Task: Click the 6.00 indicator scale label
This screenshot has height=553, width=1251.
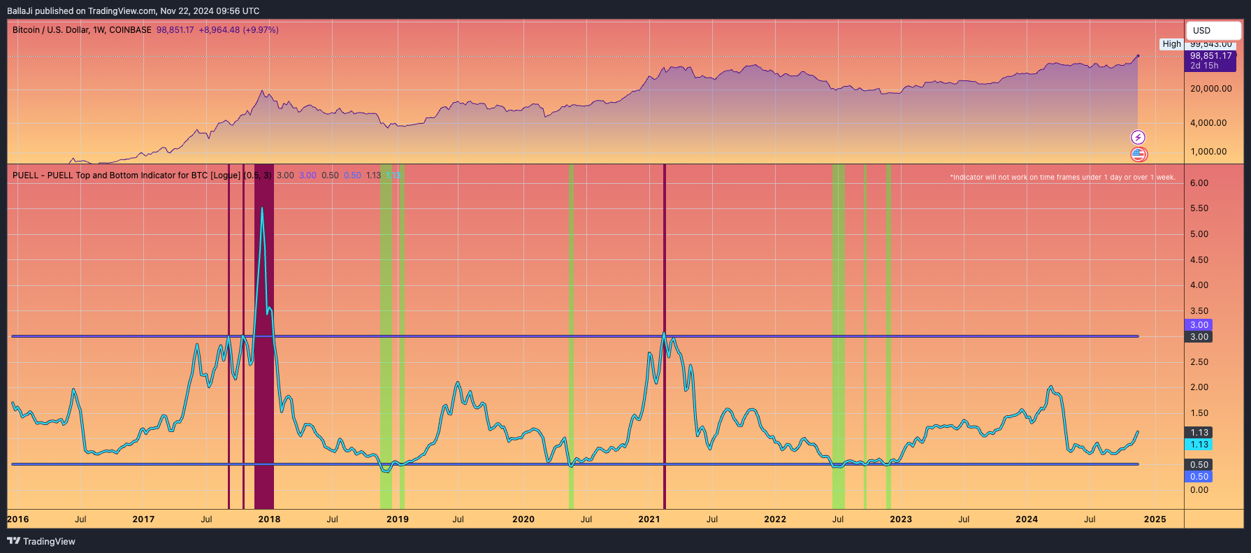Action: pyautogui.click(x=1199, y=183)
